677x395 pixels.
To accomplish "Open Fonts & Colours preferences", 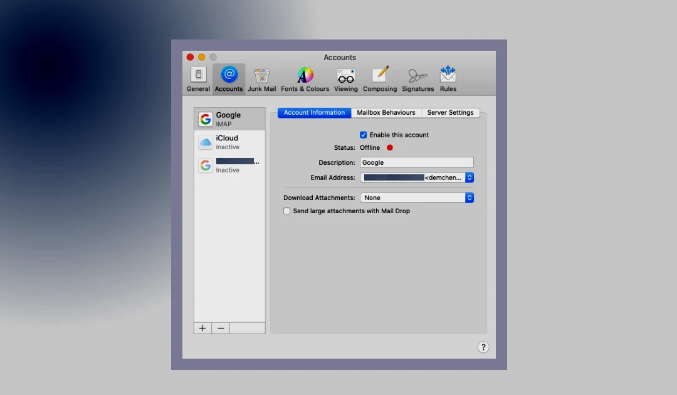I will coord(305,80).
